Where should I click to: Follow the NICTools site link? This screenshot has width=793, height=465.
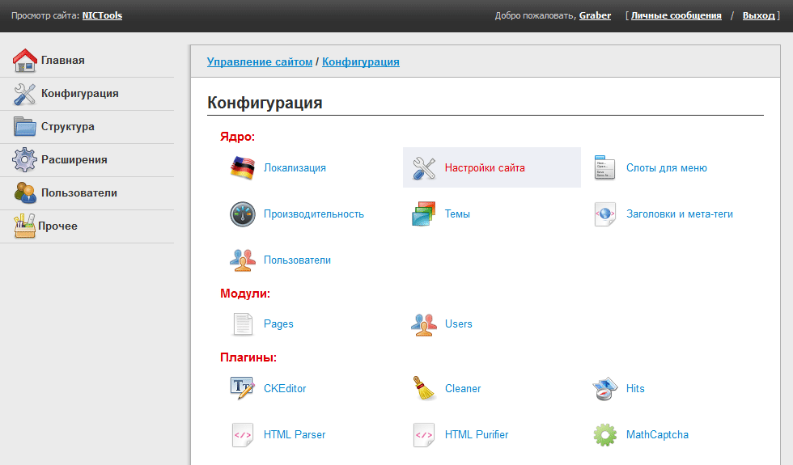click(x=102, y=15)
